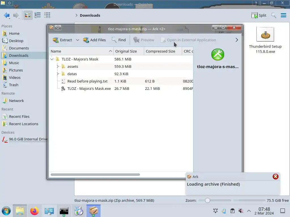Adjust Dolphin zoom slider handle

[208, 200]
